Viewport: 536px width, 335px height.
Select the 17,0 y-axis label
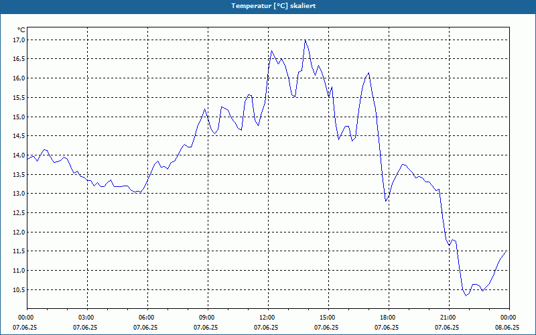[x=19, y=40]
